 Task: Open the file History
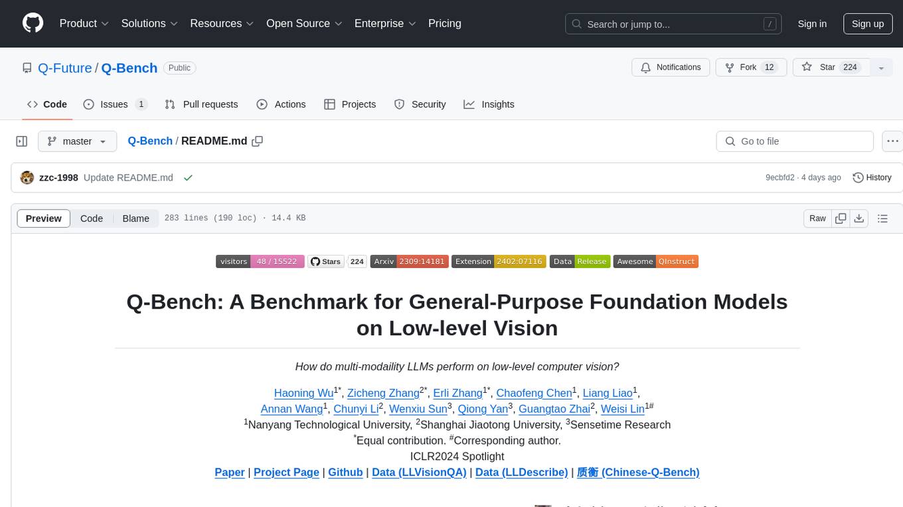pyautogui.click(x=872, y=178)
